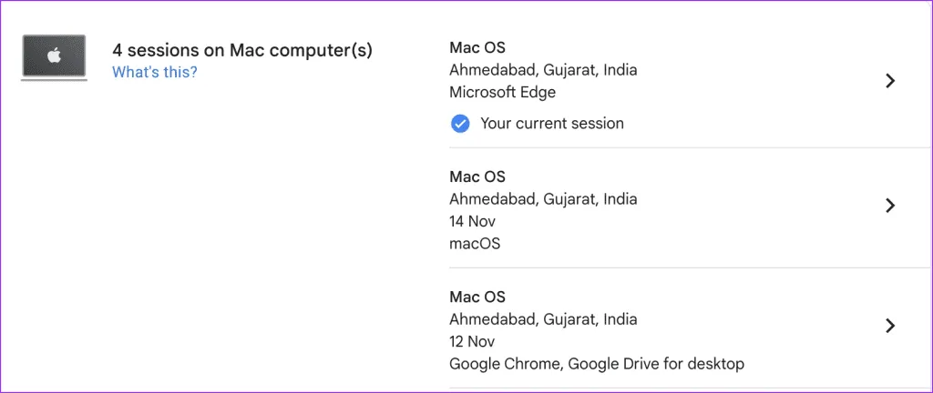Click the Apple logo on the laptop
Screen dimensions: 933x393
(x=54, y=56)
